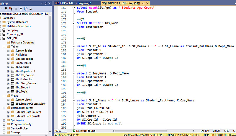The image size is (236, 136).
Task: Click the Connect plug icon in Object Explorer toolbar
Action: pyautogui.click(x=6, y=9)
